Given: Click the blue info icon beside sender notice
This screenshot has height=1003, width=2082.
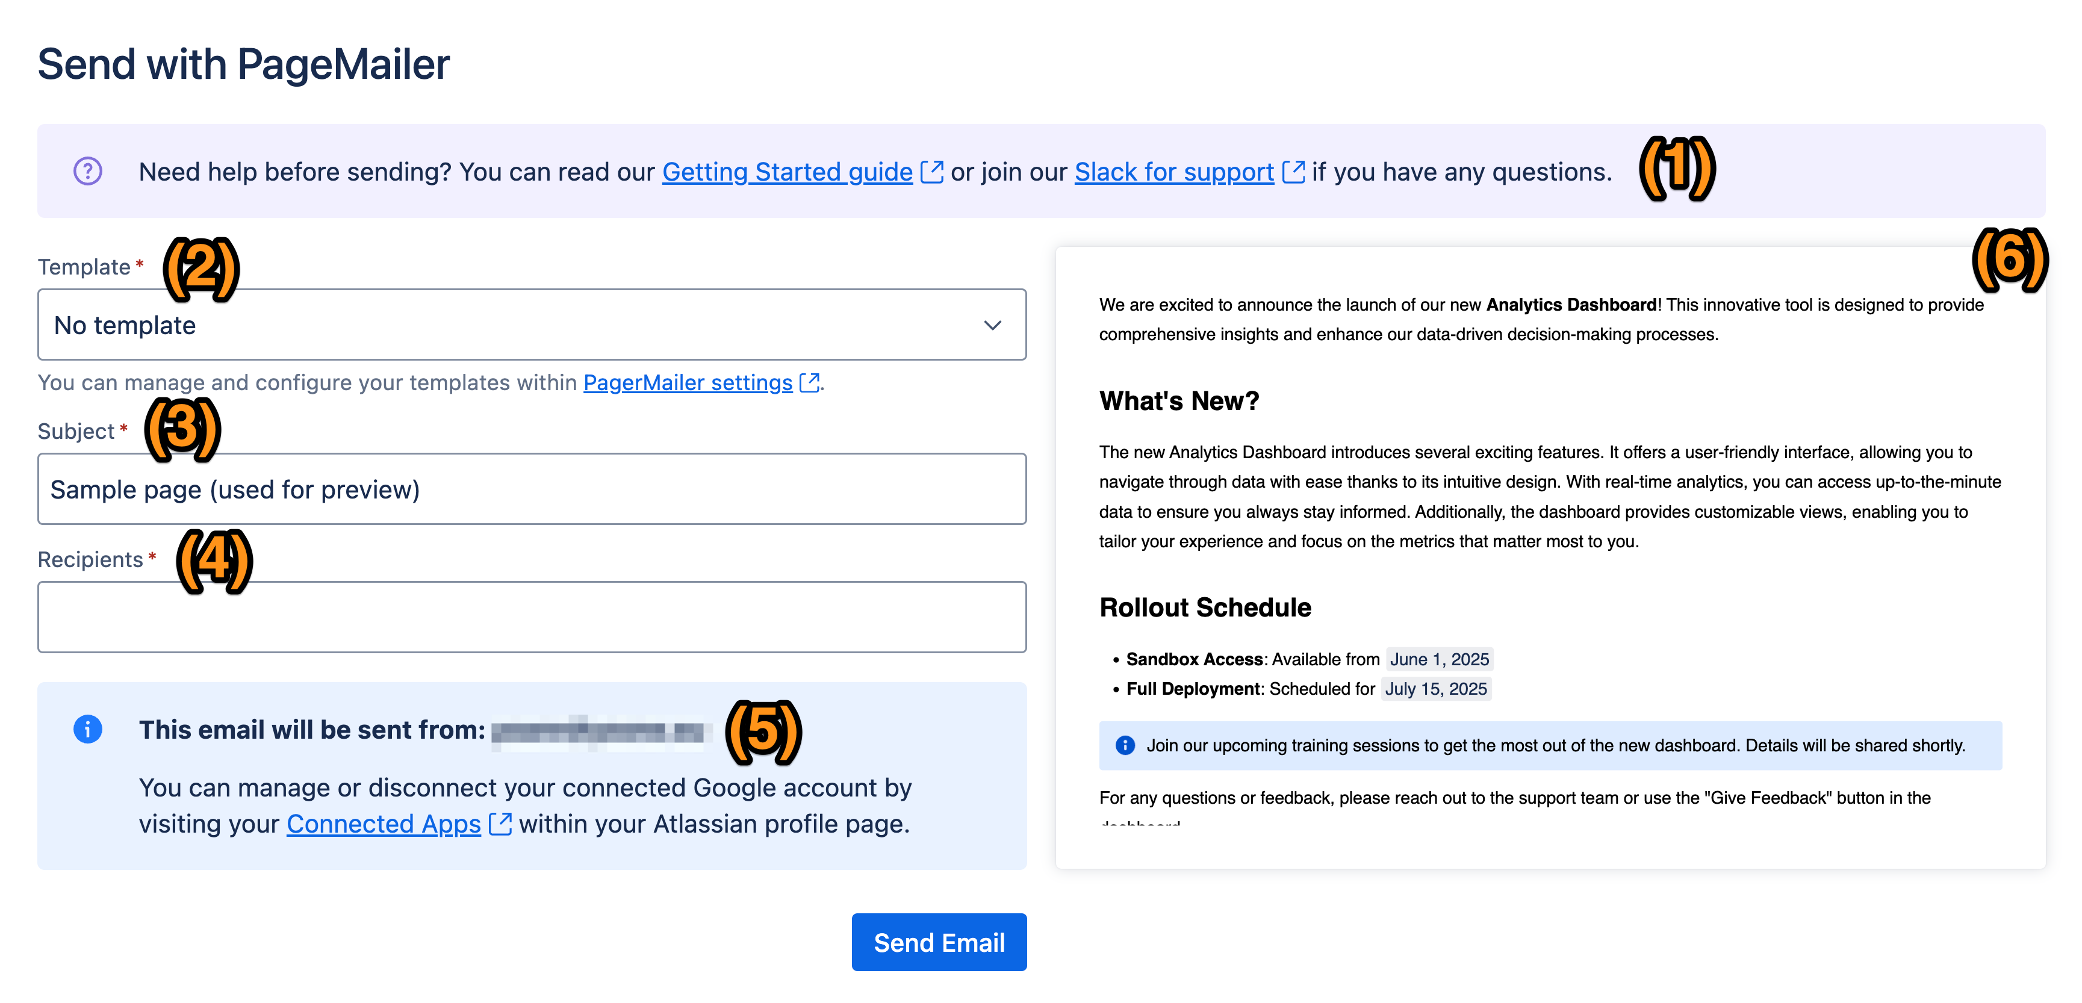Looking at the screenshot, I should point(87,729).
